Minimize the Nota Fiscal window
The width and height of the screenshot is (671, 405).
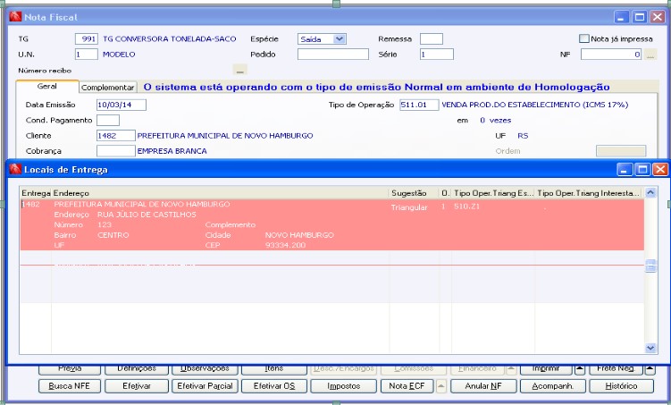(x=622, y=17)
